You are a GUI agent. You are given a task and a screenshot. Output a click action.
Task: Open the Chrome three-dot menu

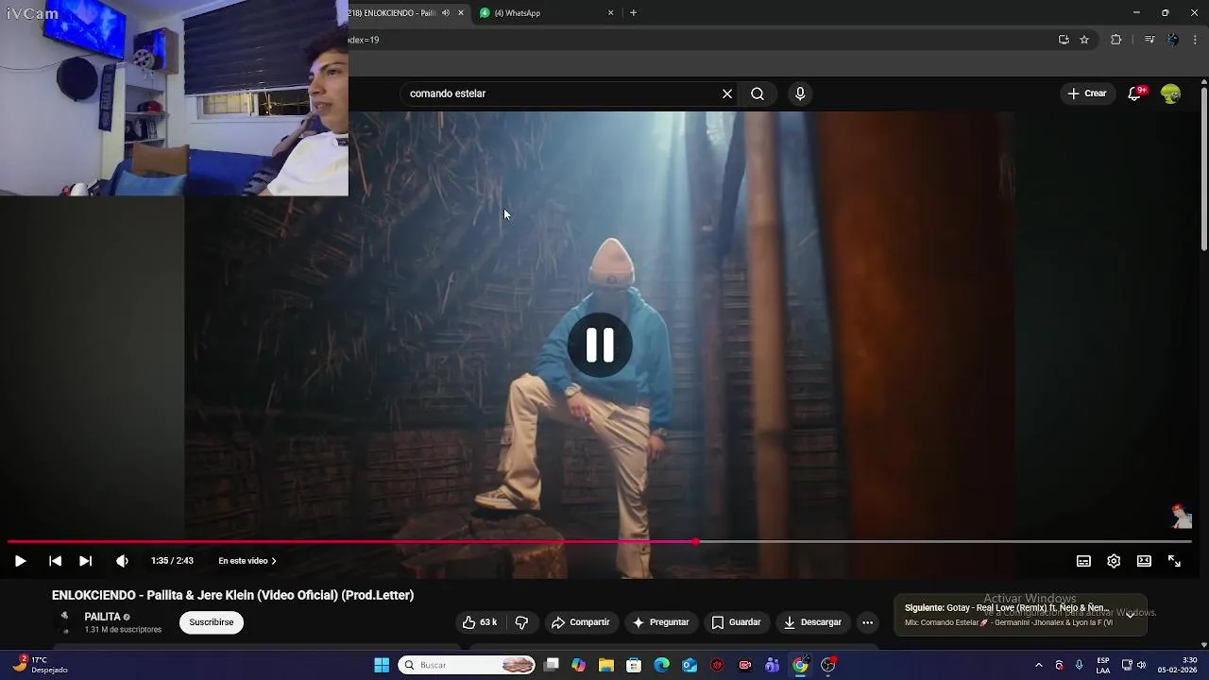[1196, 40]
